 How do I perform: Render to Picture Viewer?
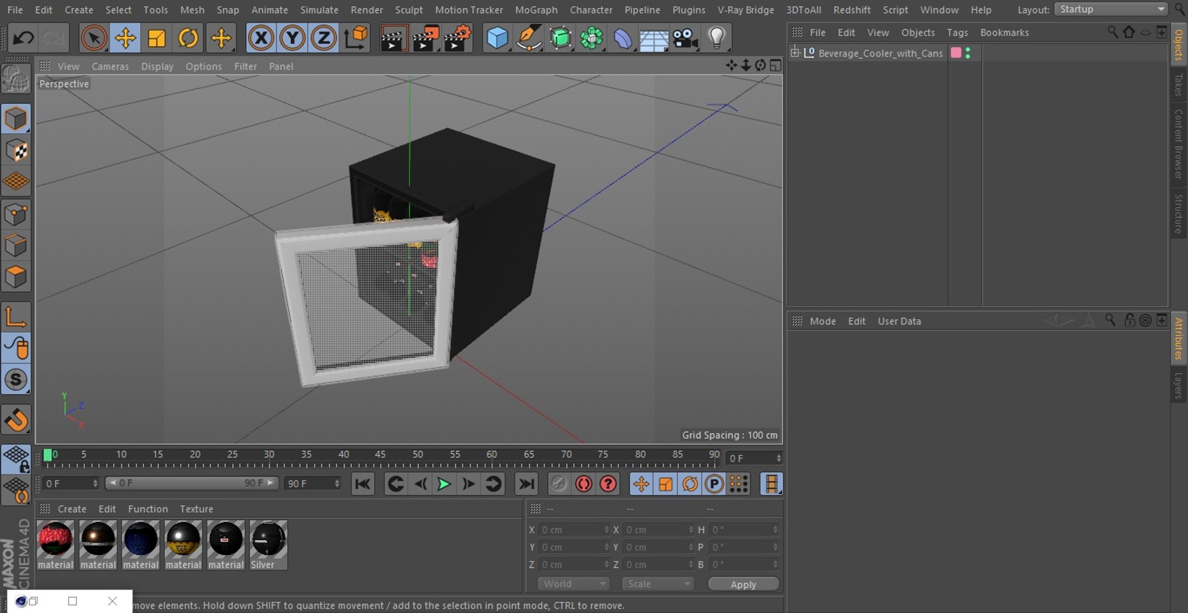click(x=426, y=38)
